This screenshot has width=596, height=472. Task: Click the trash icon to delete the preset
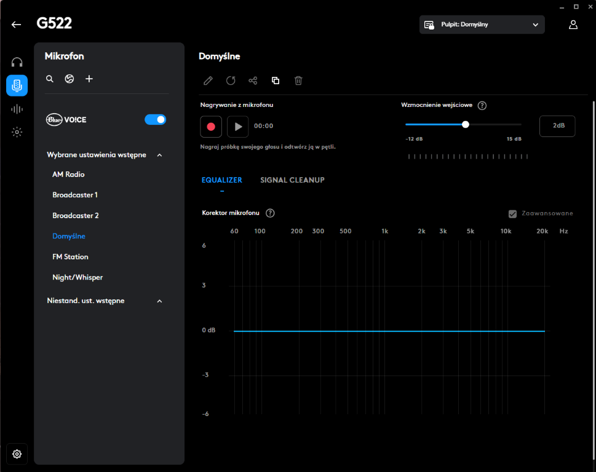click(298, 81)
